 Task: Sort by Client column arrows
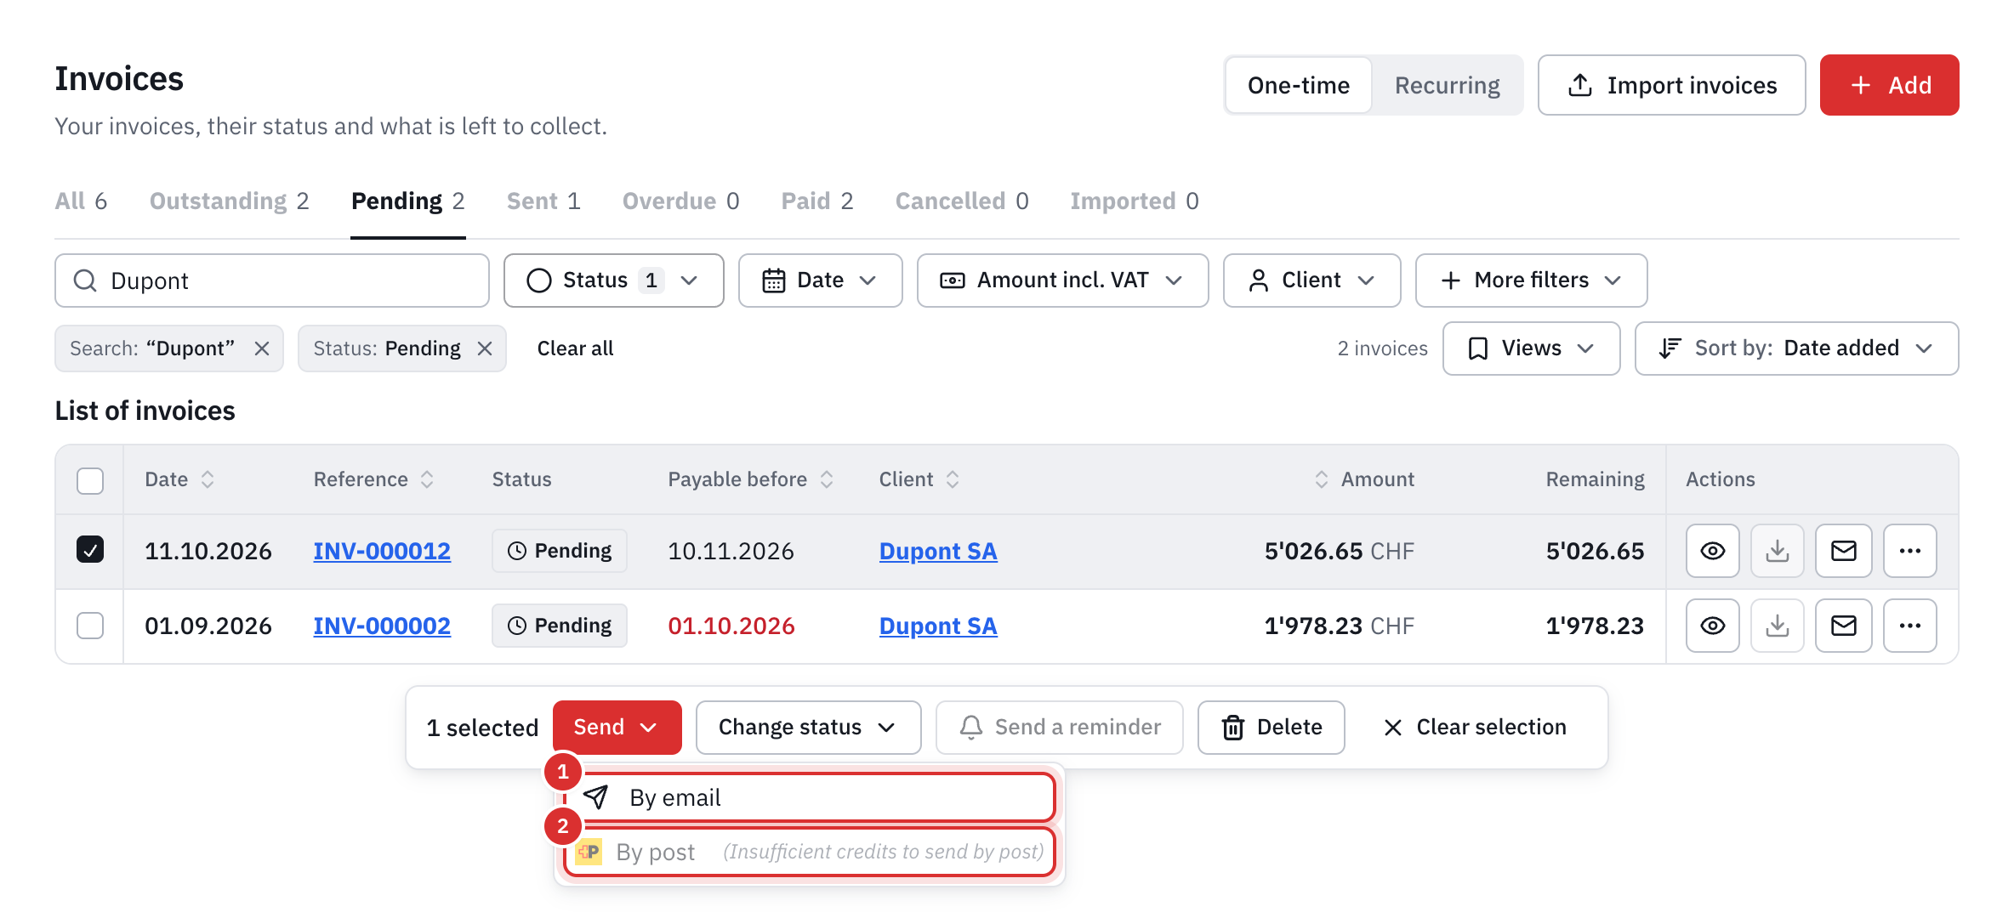pyautogui.click(x=953, y=479)
